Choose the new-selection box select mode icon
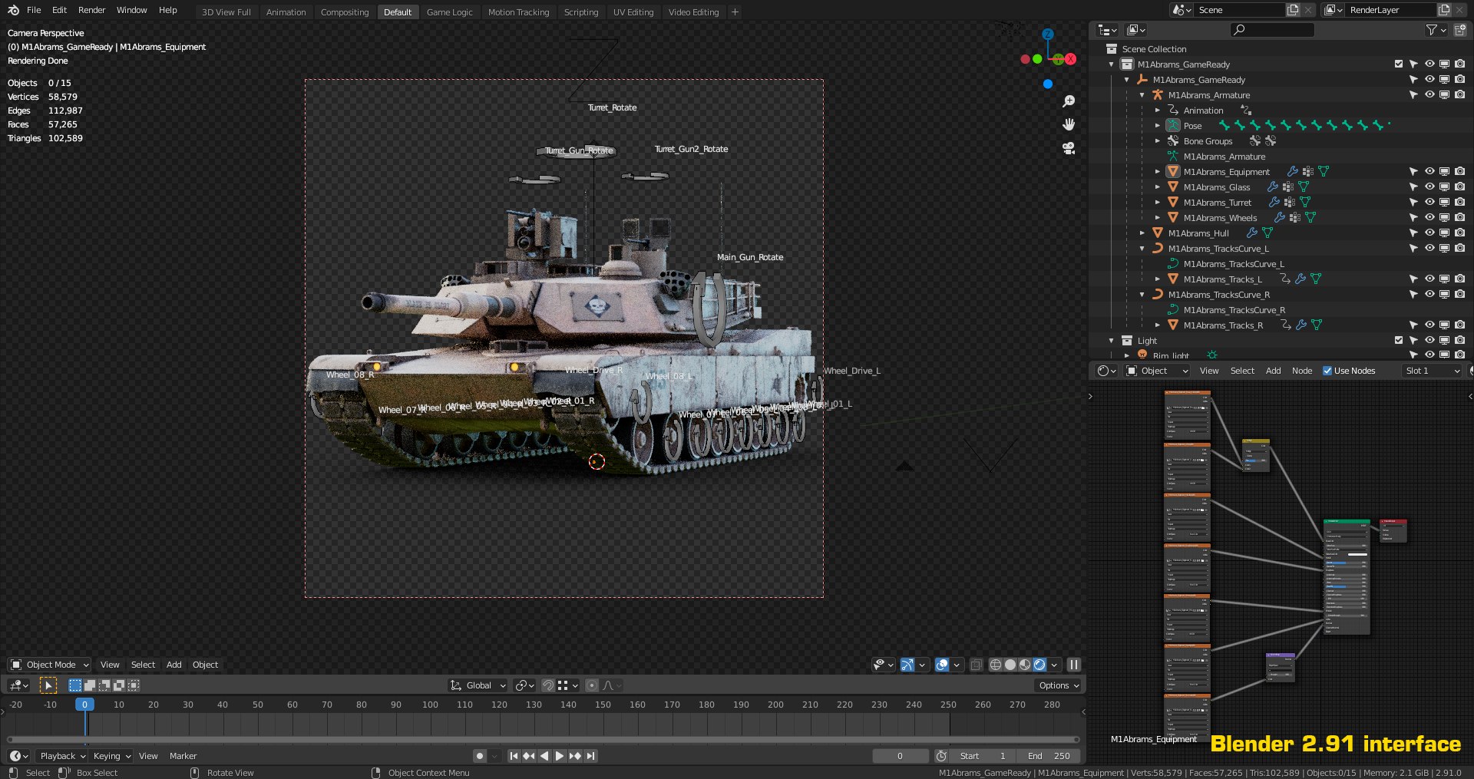Viewport: 1474px width, 779px height. [x=75, y=685]
